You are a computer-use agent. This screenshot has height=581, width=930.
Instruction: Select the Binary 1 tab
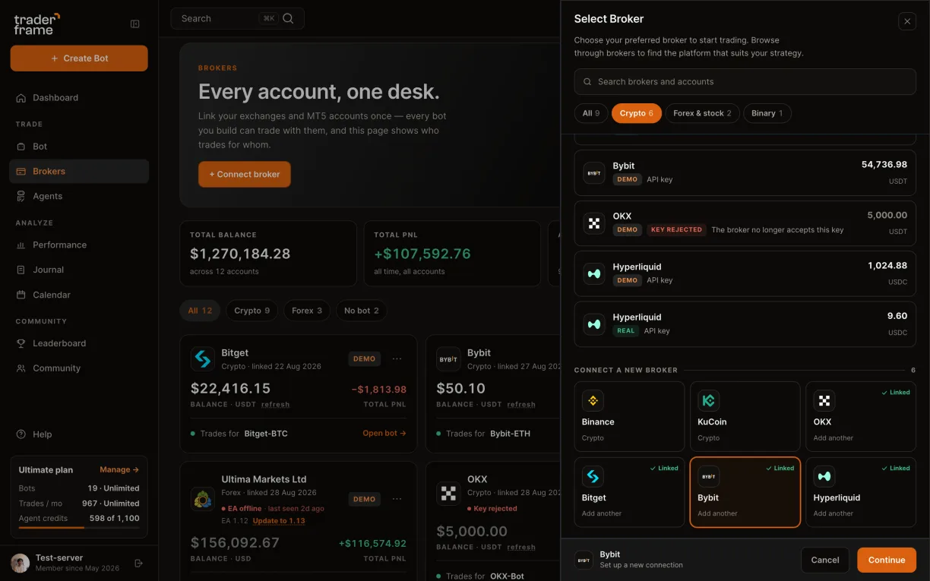[x=767, y=113]
